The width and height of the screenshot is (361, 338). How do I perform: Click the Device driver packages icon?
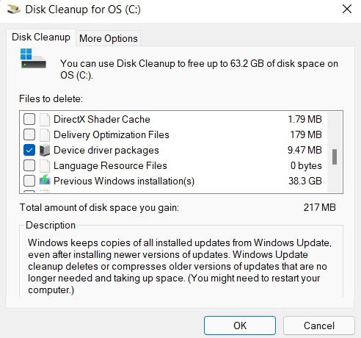coord(45,150)
